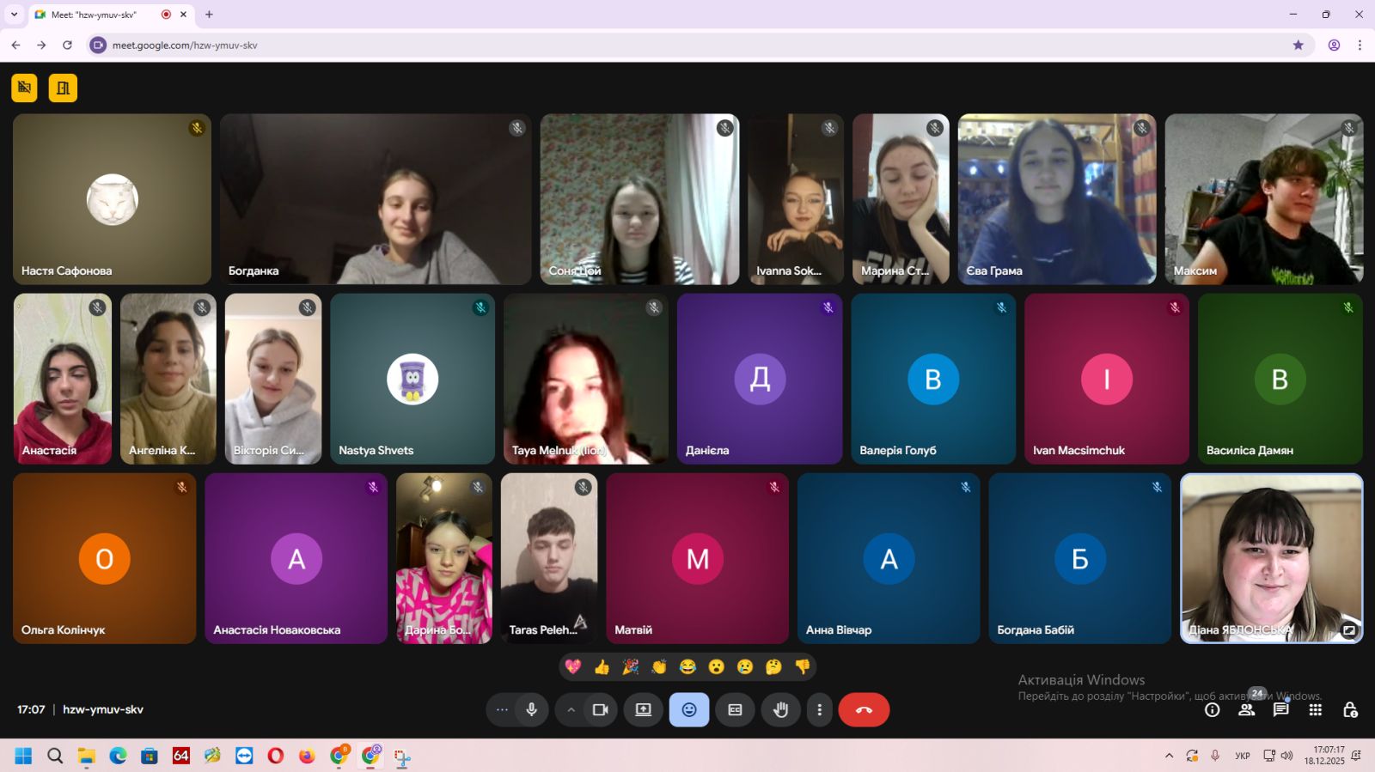The height and width of the screenshot is (772, 1375).
Task: Open audio settings three-dot menu
Action: [502, 710]
